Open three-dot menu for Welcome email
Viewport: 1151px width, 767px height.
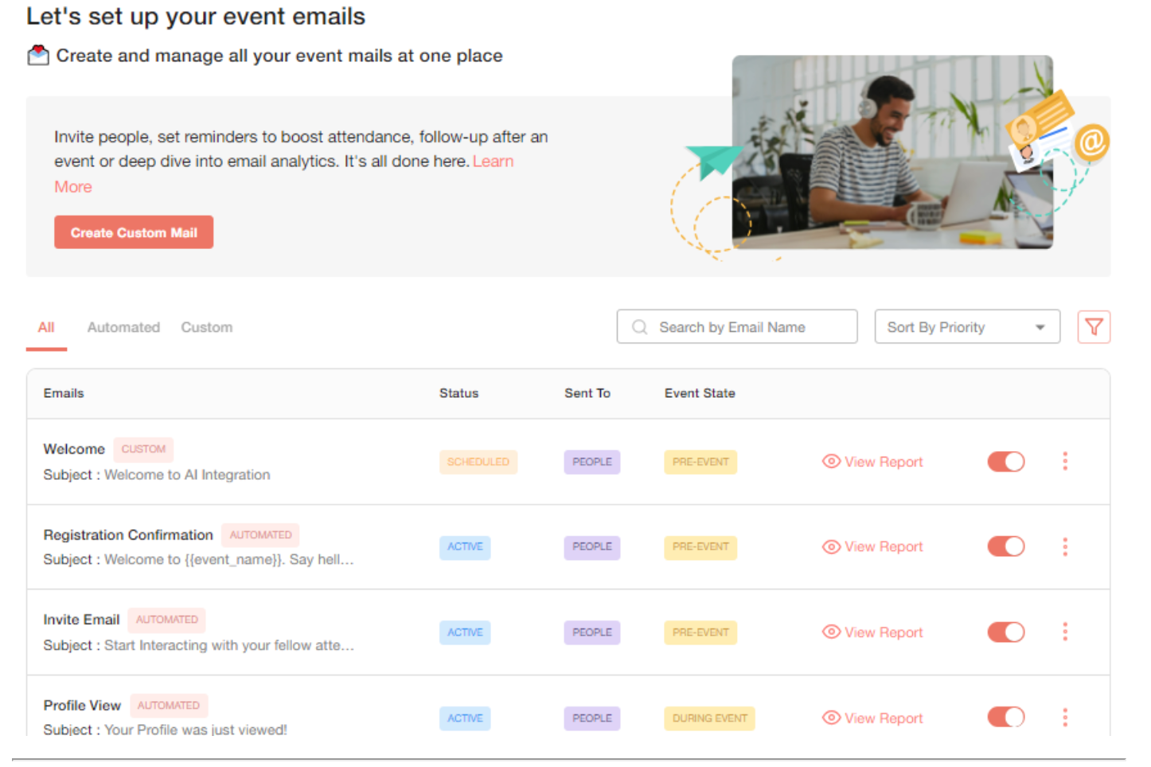(x=1064, y=461)
